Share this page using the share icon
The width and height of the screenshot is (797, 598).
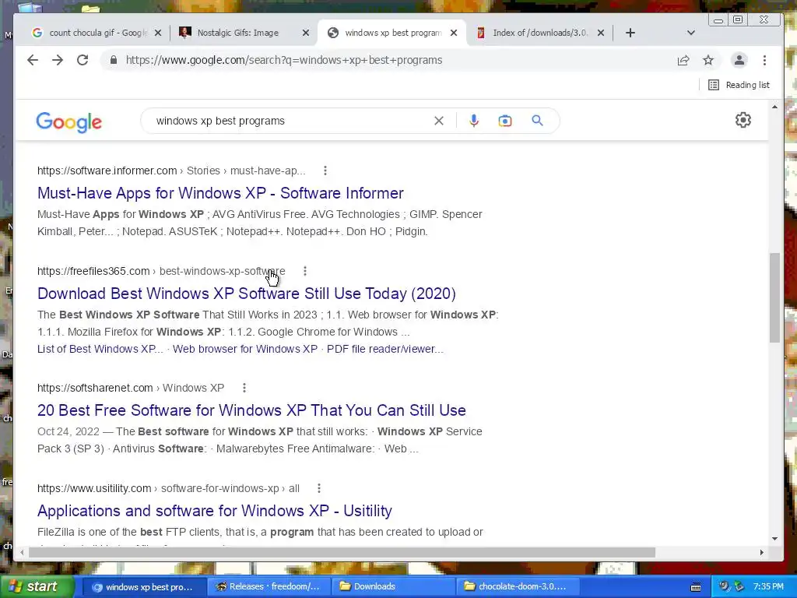(683, 60)
